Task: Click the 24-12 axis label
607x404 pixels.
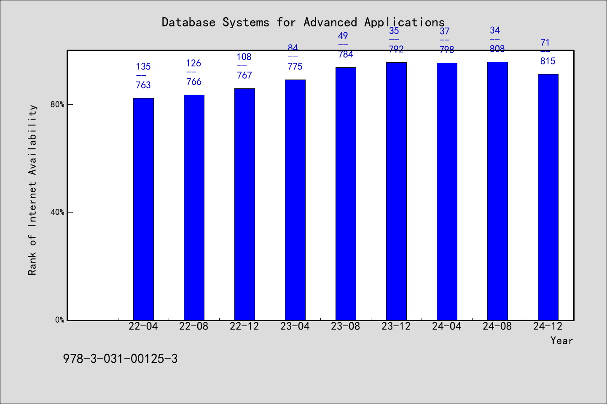Action: 548,326
